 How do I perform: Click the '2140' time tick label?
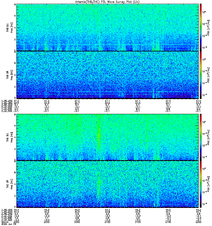point(168,222)
